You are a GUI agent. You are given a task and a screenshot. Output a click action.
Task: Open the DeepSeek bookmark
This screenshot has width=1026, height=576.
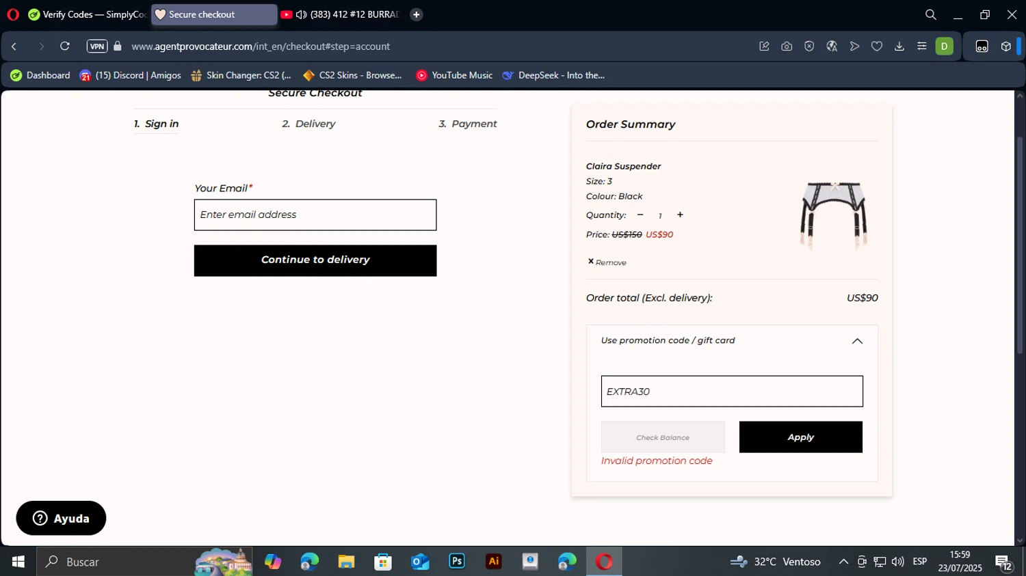coord(553,75)
